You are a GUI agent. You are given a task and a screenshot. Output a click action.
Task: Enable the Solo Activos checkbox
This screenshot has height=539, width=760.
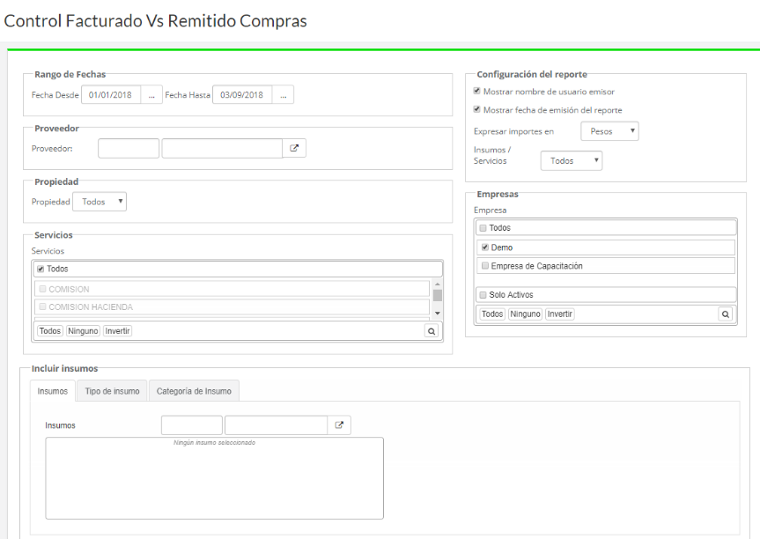[x=483, y=295]
